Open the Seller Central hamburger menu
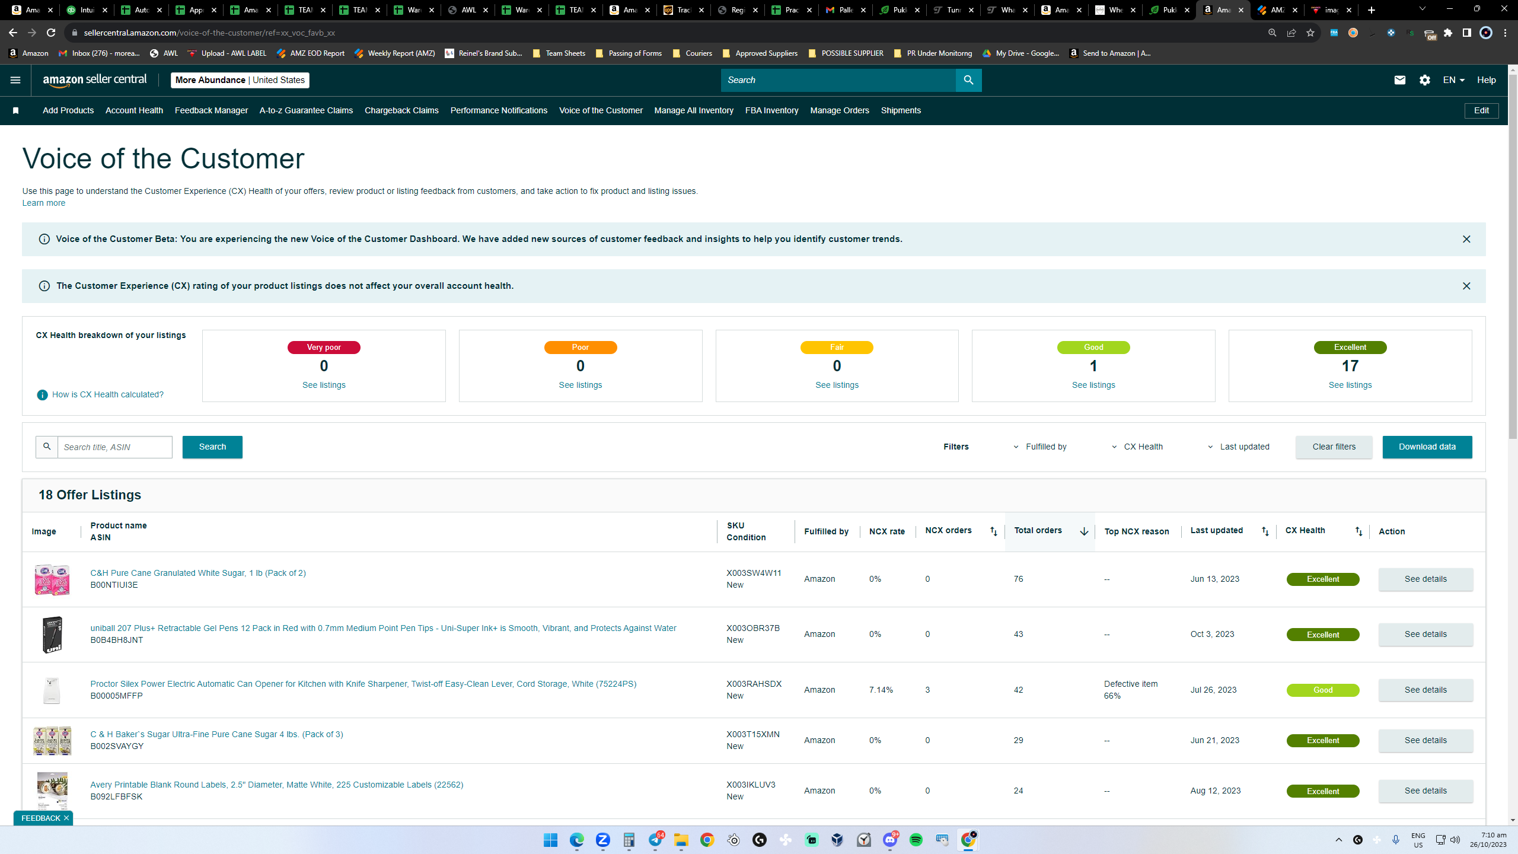The width and height of the screenshot is (1518, 854). point(15,80)
